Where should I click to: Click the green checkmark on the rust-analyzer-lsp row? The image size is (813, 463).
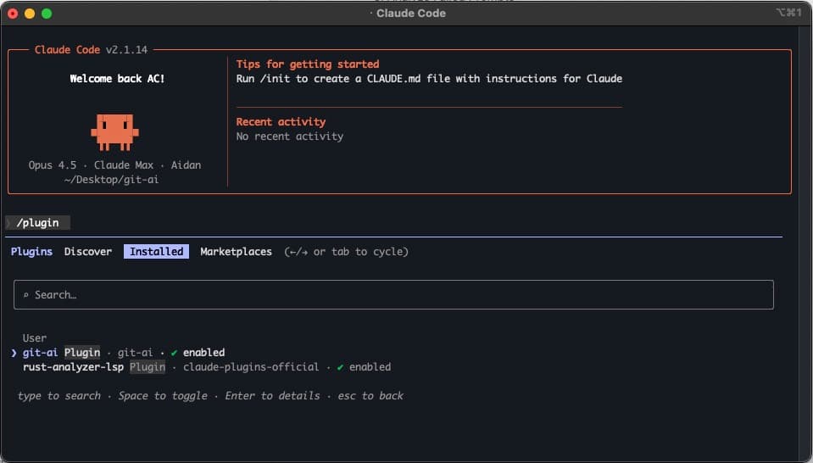point(340,367)
